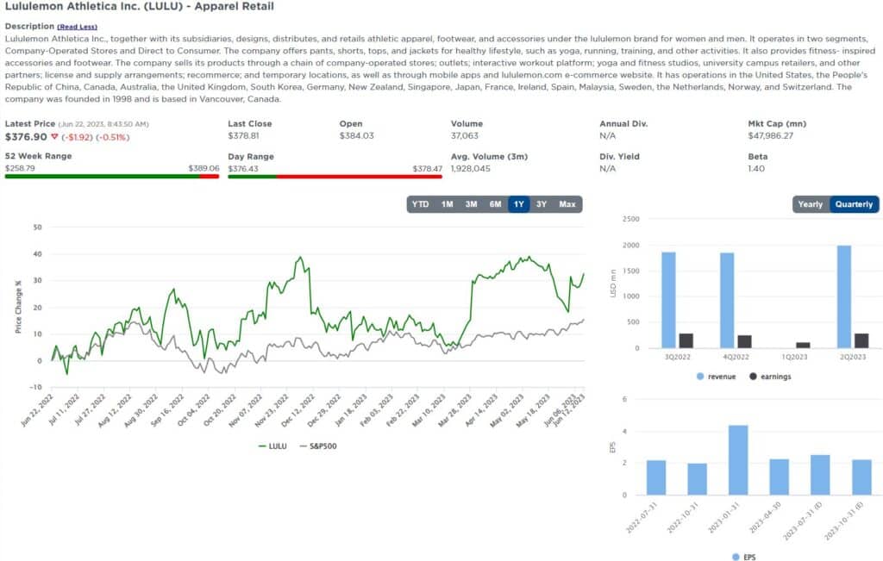Viewport: 883px width, 561px height.
Task: Show the Max chart history
Action: coord(567,204)
